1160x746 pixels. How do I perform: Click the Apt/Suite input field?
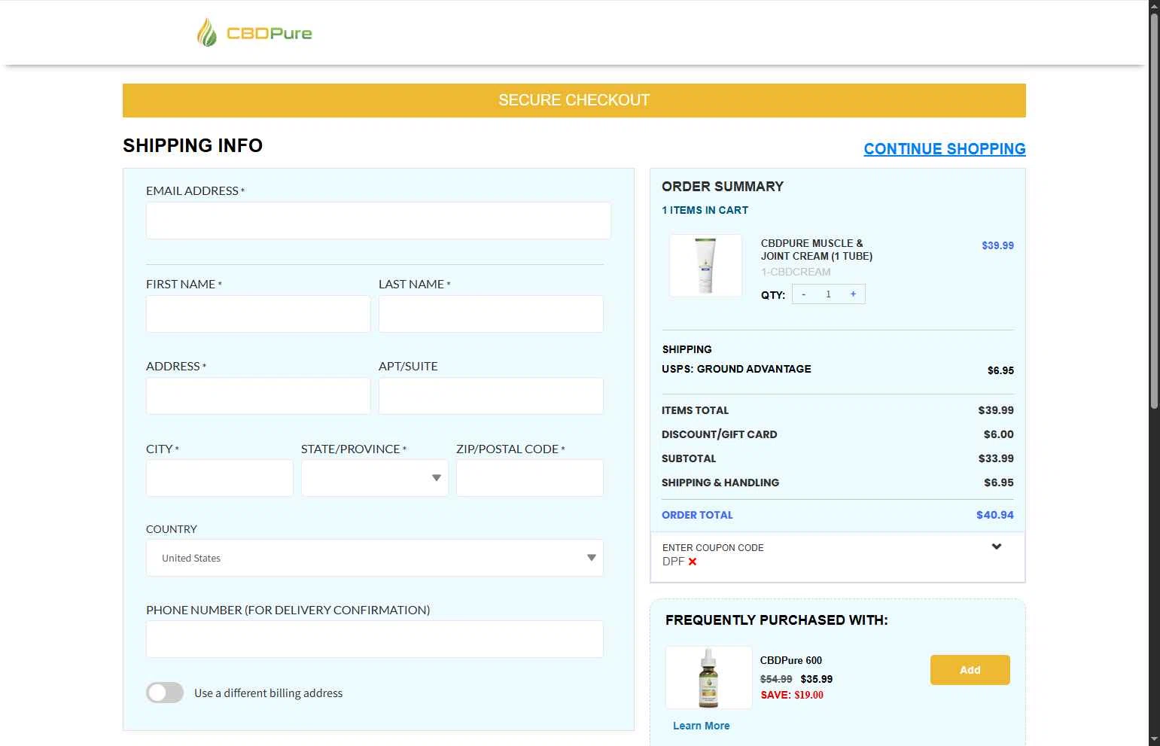click(491, 396)
